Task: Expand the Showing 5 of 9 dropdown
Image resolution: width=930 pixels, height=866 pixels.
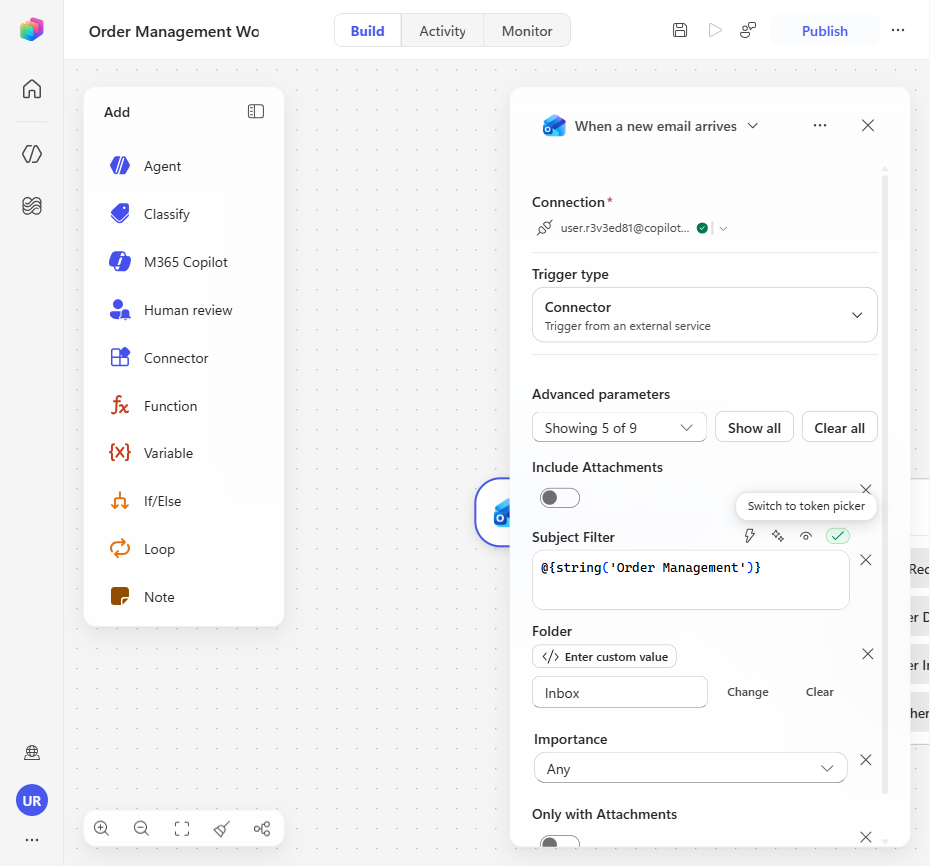Action: [x=619, y=428]
